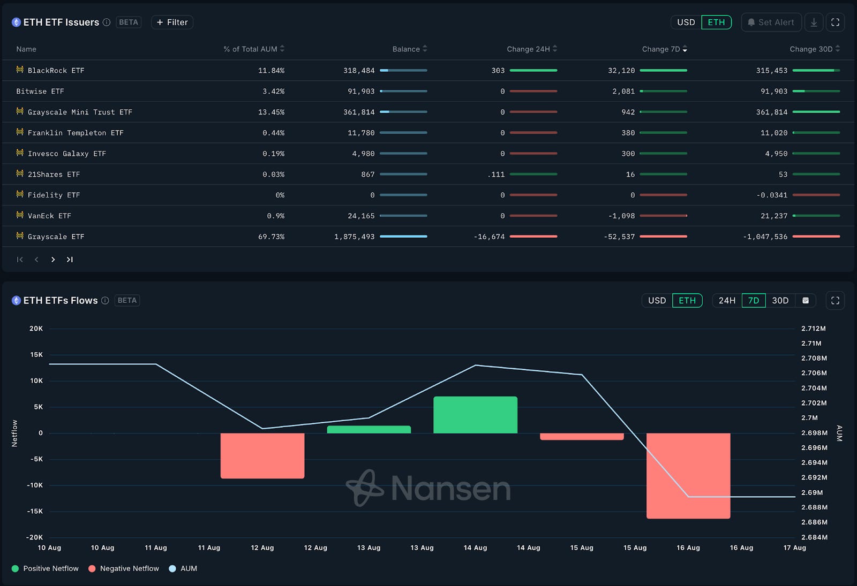This screenshot has width=857, height=586.
Task: Click the download icon in the Issuers panel
Action: [x=814, y=22]
